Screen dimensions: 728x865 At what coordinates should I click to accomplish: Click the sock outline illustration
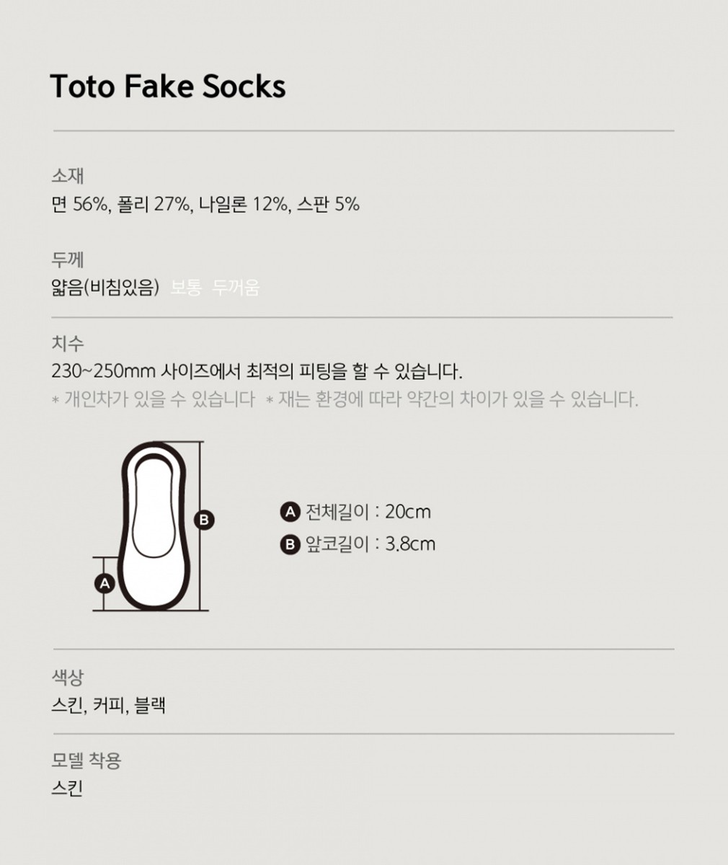157,524
